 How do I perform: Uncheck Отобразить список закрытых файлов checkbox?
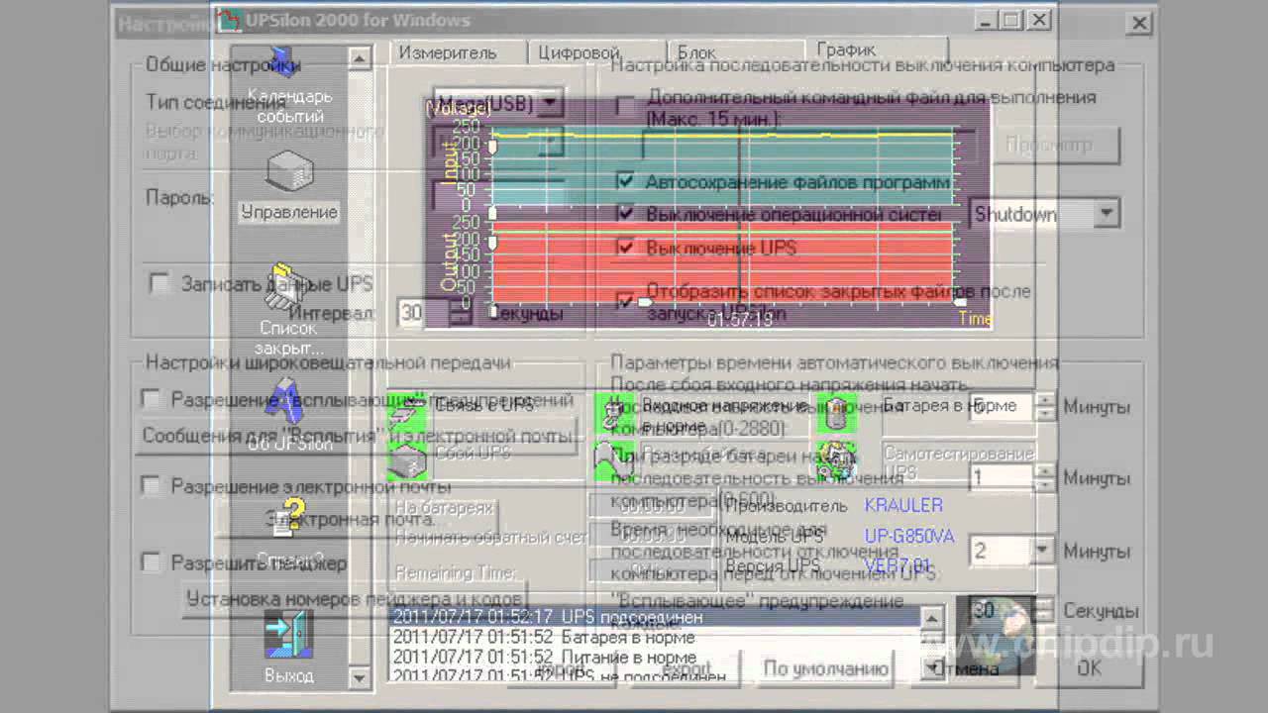point(625,299)
